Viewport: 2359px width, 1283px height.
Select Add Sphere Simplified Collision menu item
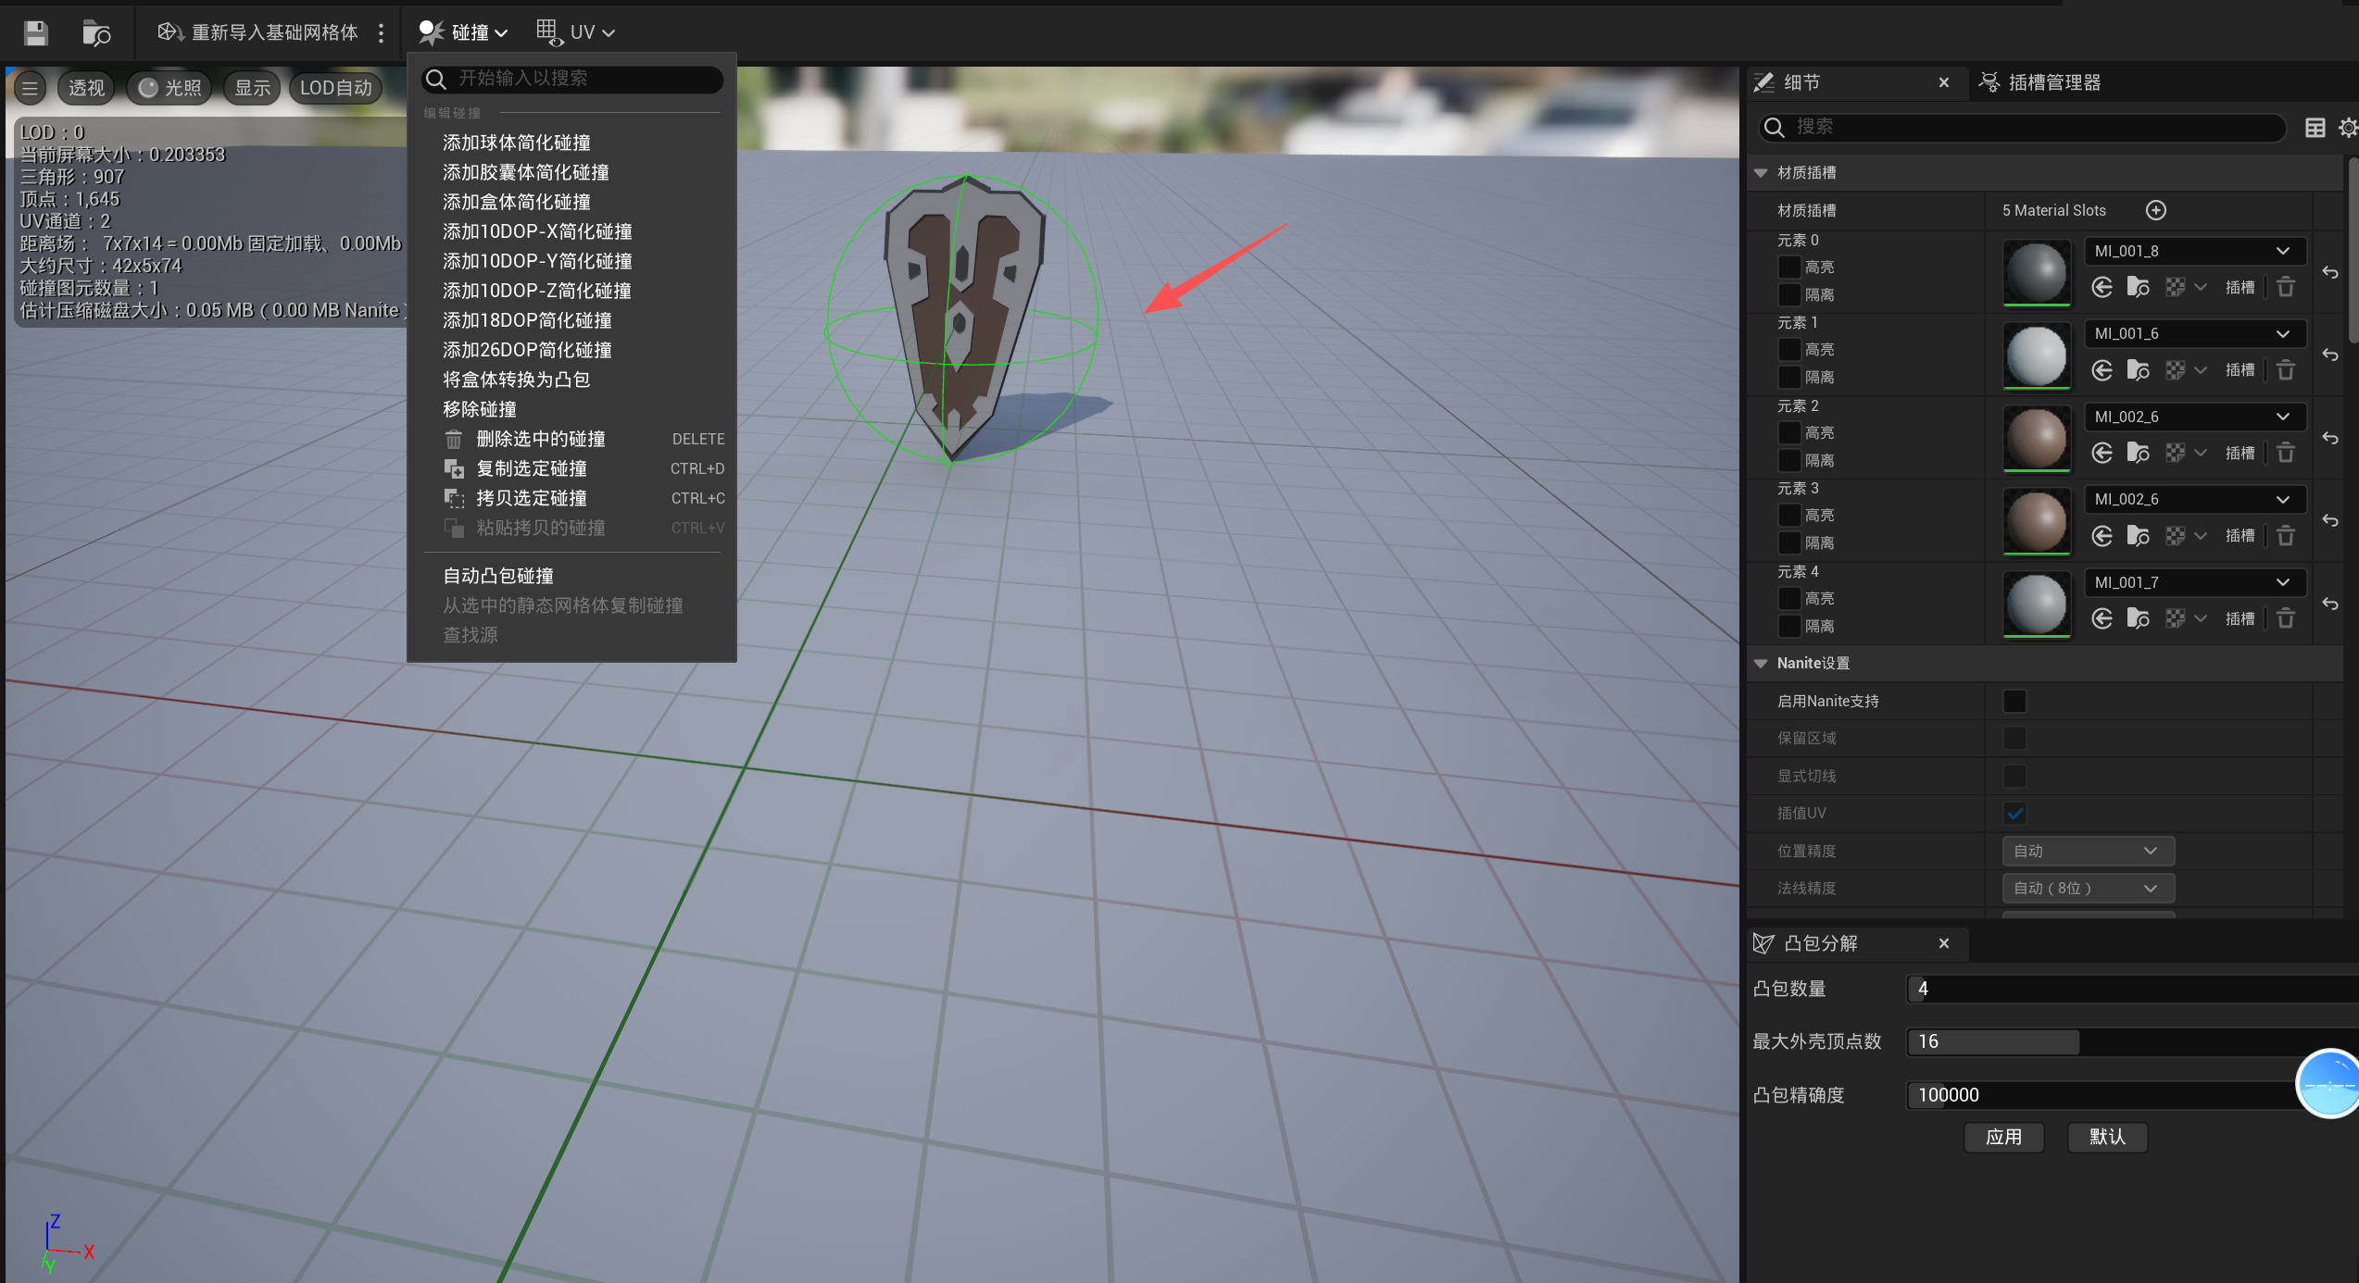click(x=516, y=143)
